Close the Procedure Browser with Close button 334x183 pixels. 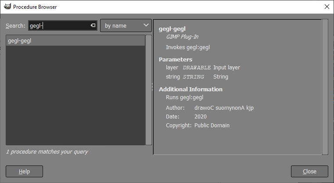pos(309,171)
